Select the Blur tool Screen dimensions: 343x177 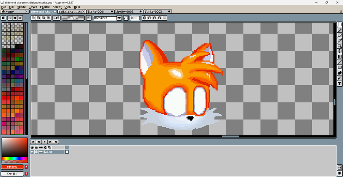coord(340,78)
